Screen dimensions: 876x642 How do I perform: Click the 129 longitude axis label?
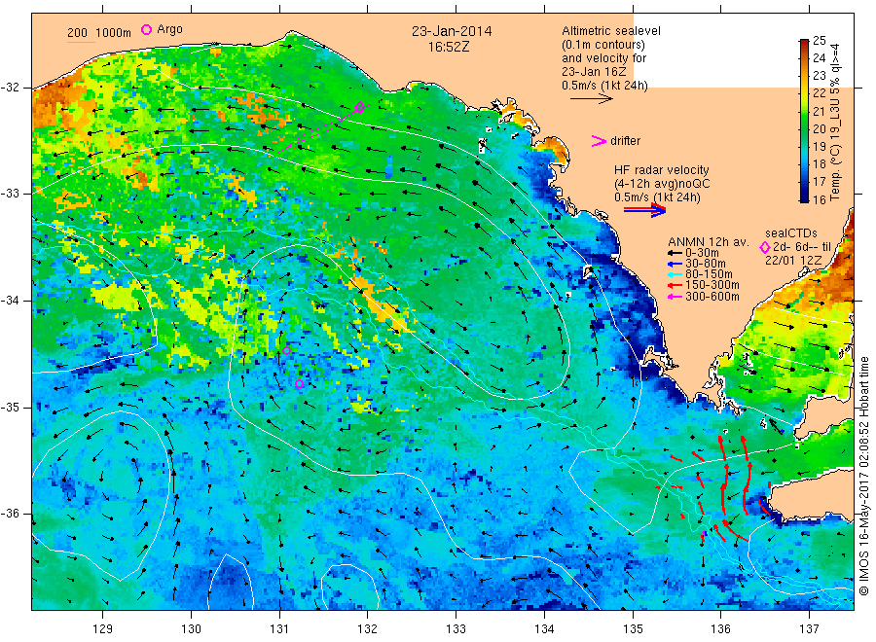click(x=103, y=628)
